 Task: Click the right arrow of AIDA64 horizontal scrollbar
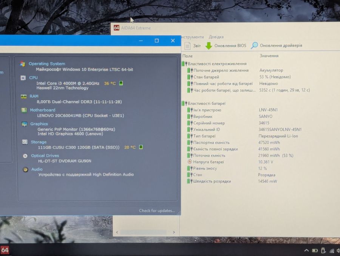coord(174,232)
